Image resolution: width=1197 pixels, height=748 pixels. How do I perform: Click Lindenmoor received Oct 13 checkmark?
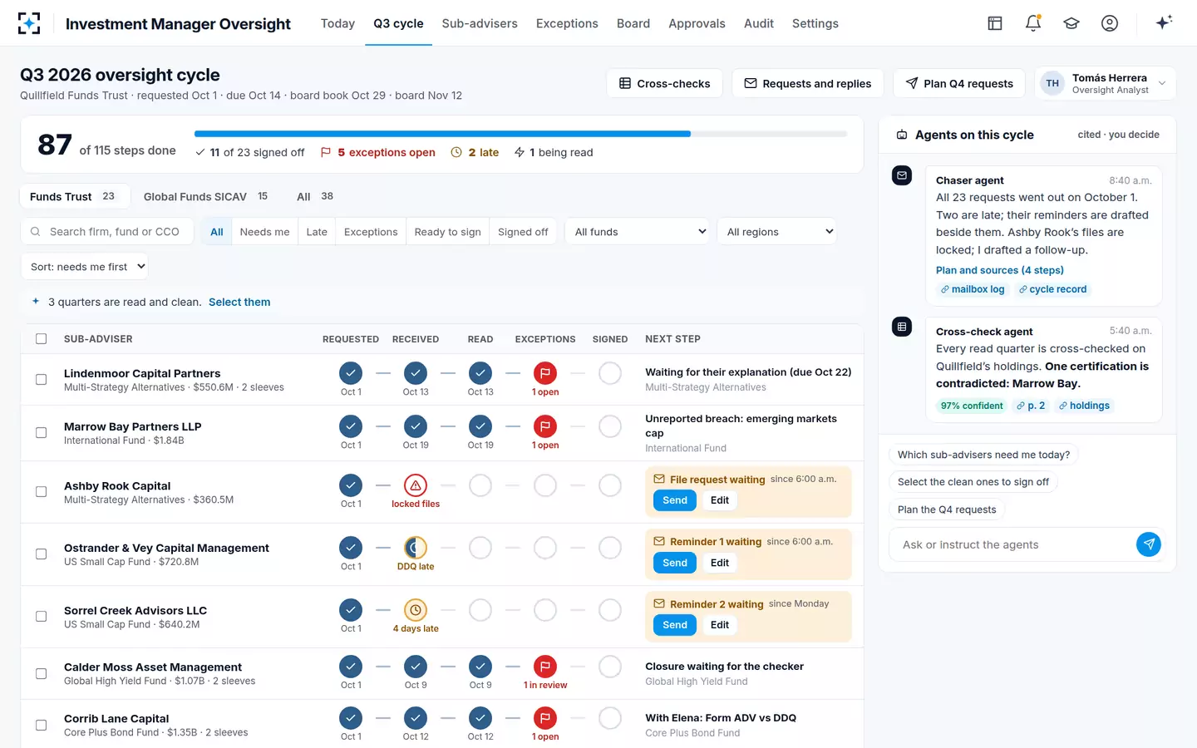pyautogui.click(x=416, y=373)
